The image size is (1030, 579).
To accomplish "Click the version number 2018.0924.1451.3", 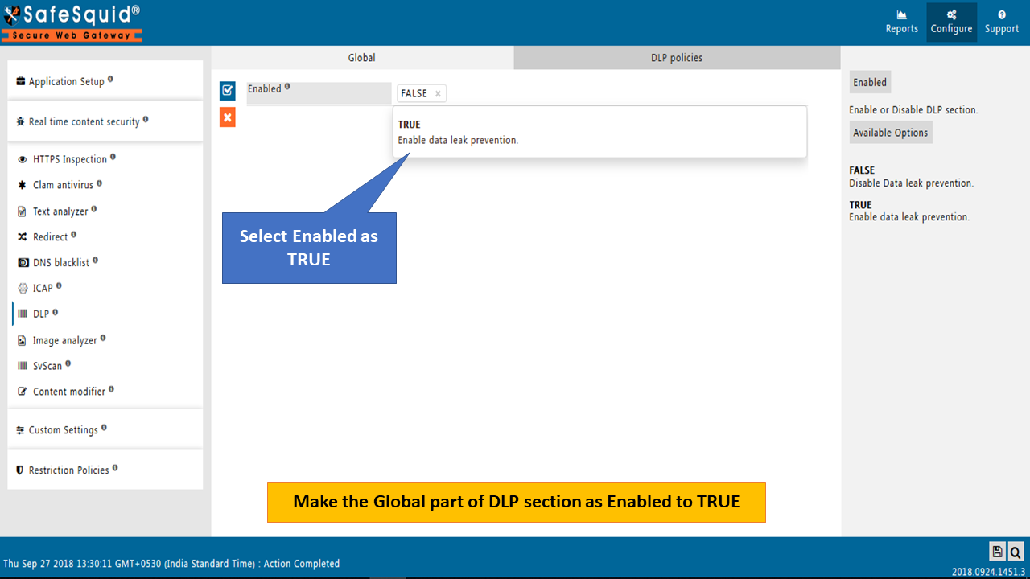I will point(988,570).
